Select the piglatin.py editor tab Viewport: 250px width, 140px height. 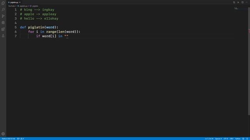pyautogui.click(x=14, y=2)
